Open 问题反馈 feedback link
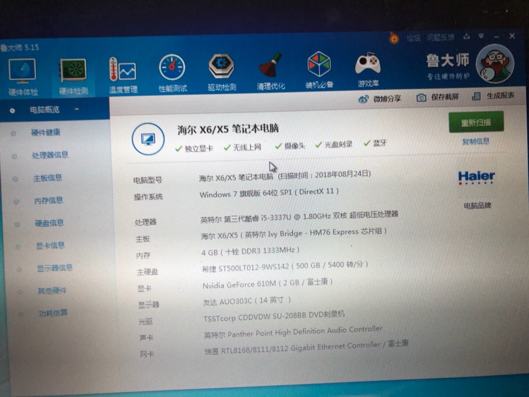529x397 pixels. (x=440, y=37)
